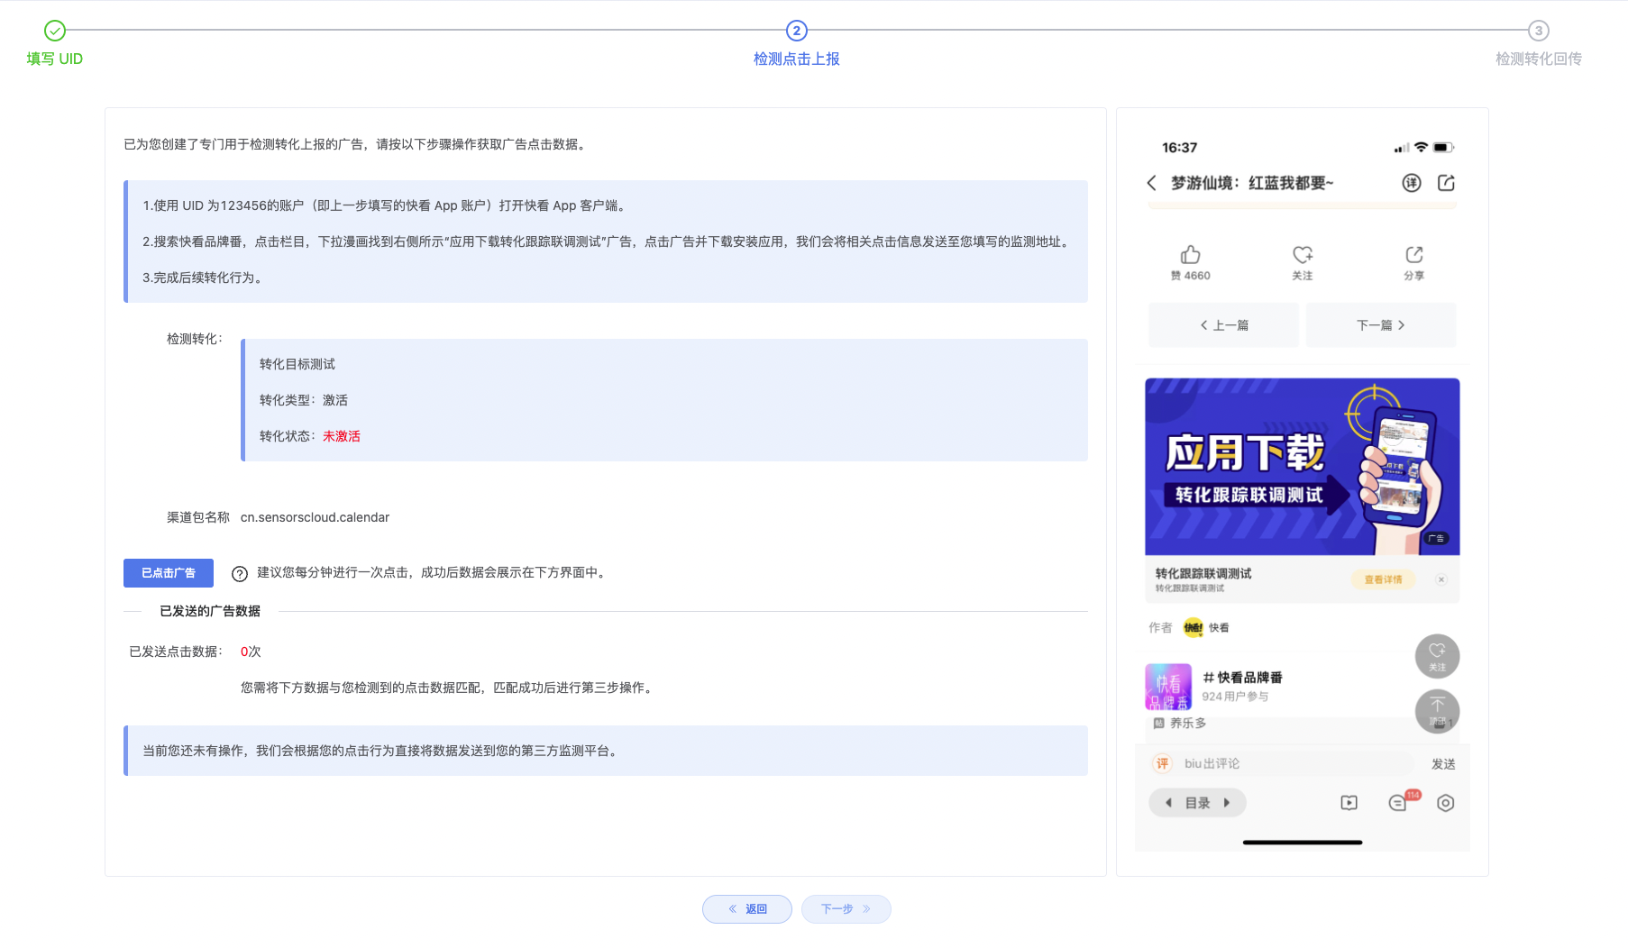Click the 返回 back button

747,909
